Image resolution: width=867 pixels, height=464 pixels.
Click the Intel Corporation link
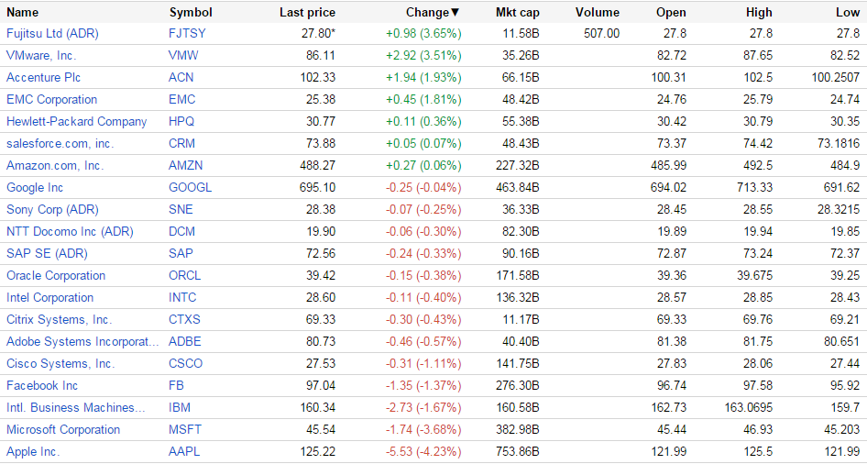49,298
